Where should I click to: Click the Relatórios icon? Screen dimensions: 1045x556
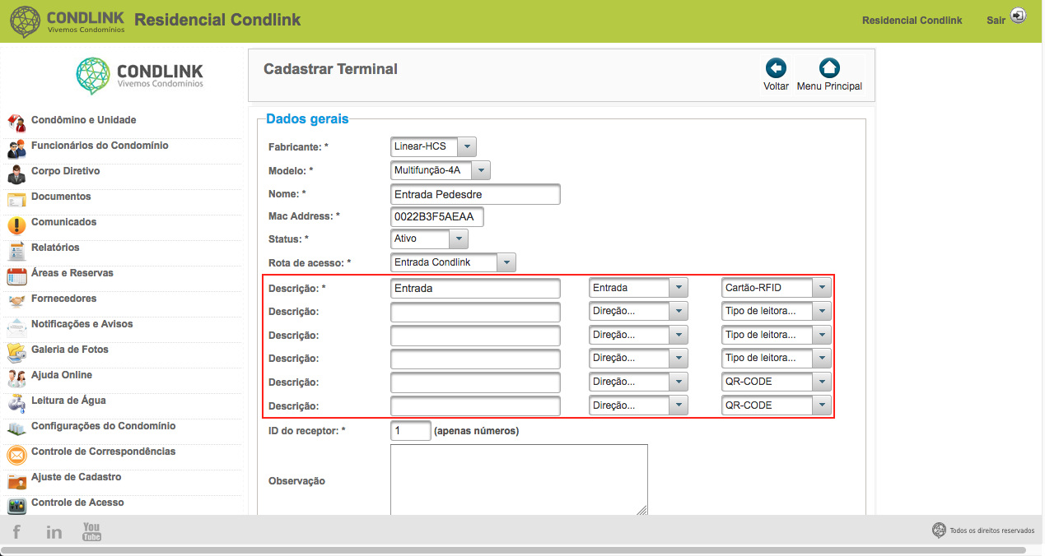[16, 251]
